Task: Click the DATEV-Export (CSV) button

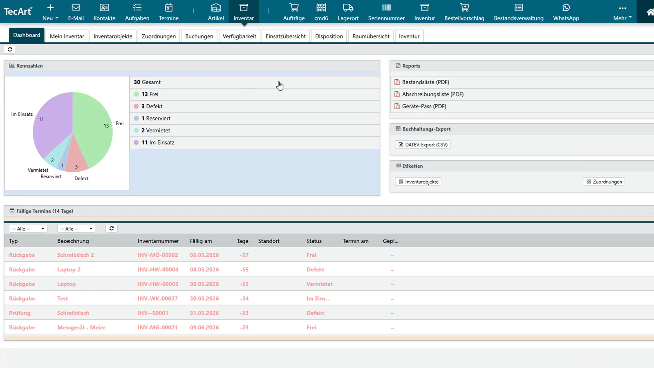Action: pos(423,145)
